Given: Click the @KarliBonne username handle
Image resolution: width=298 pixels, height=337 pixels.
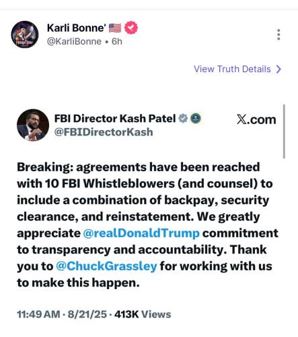Looking at the screenshot, I should [x=74, y=42].
